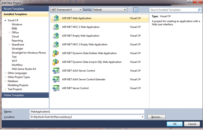This screenshot has height=130, width=203.
Task: Click the ASP.NET MVC 2 Web Application icon
Action: click(x=56, y=27)
